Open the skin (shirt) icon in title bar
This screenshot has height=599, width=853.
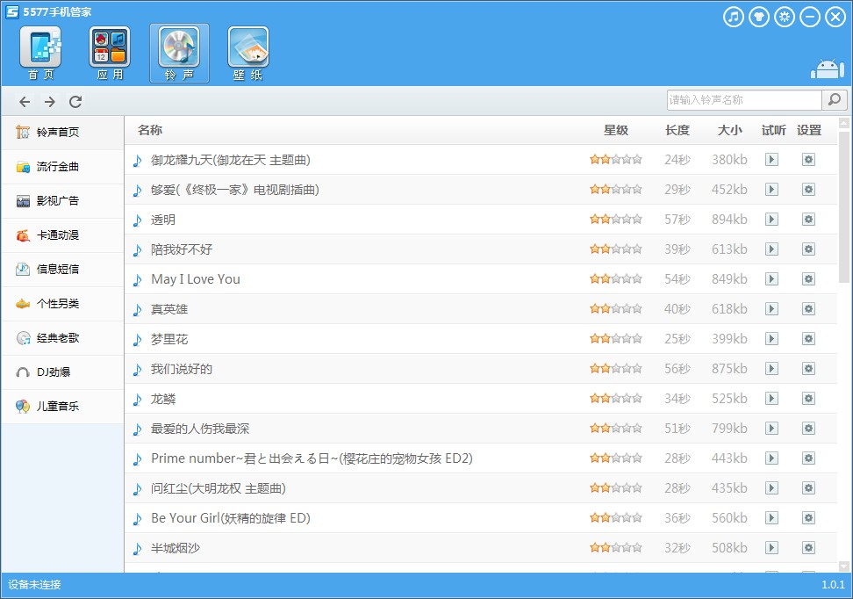(x=759, y=17)
